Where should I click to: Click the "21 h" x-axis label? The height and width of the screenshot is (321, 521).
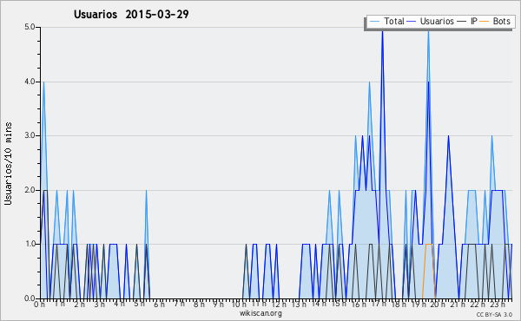point(458,305)
